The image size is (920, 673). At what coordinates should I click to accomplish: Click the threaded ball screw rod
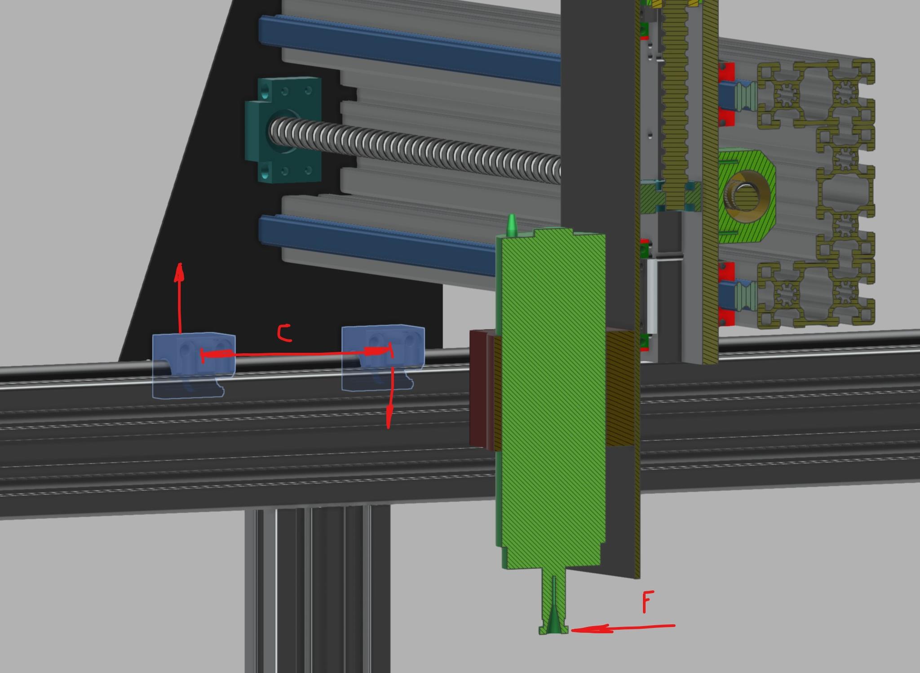427,151
